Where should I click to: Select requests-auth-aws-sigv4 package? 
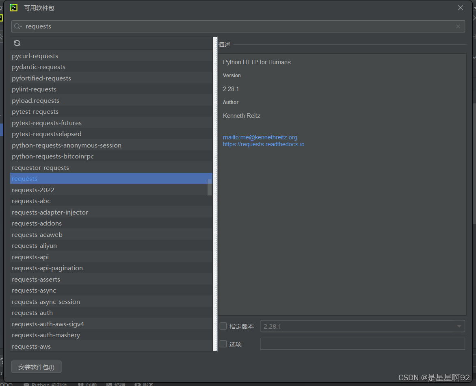(x=111, y=324)
